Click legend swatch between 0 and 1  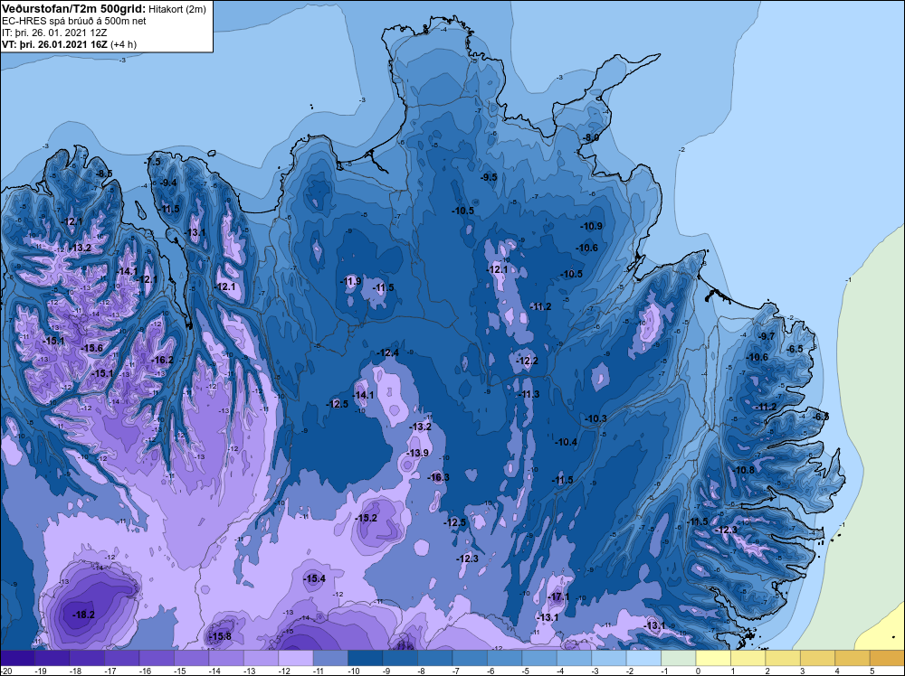point(713,658)
